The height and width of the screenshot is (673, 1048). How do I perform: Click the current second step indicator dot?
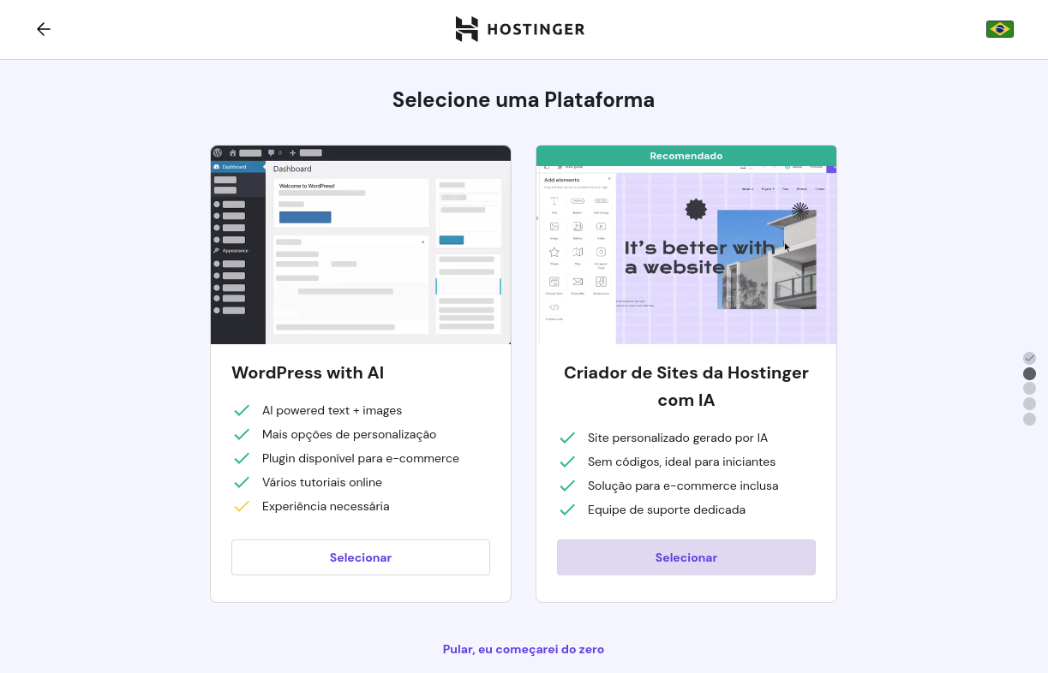pyautogui.click(x=1030, y=373)
